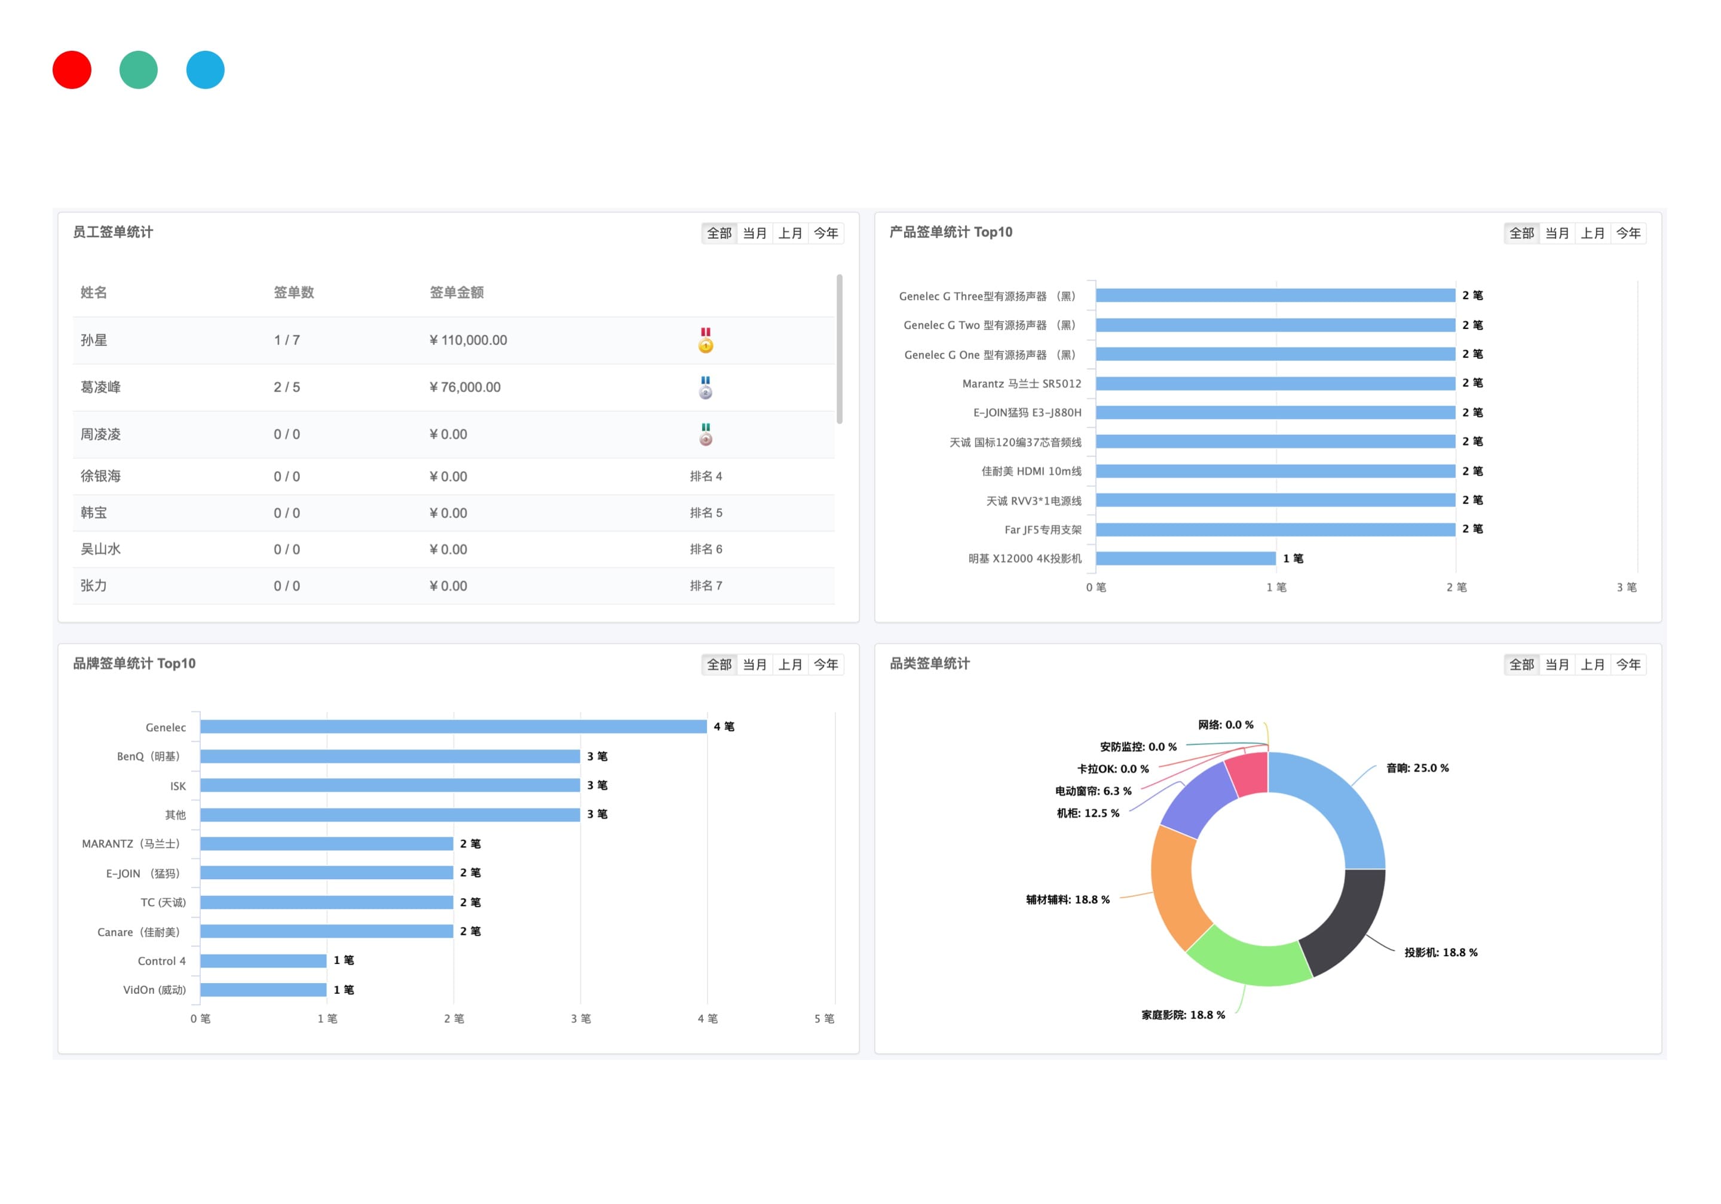
Task: Click employee name 孙星
Action: [94, 340]
